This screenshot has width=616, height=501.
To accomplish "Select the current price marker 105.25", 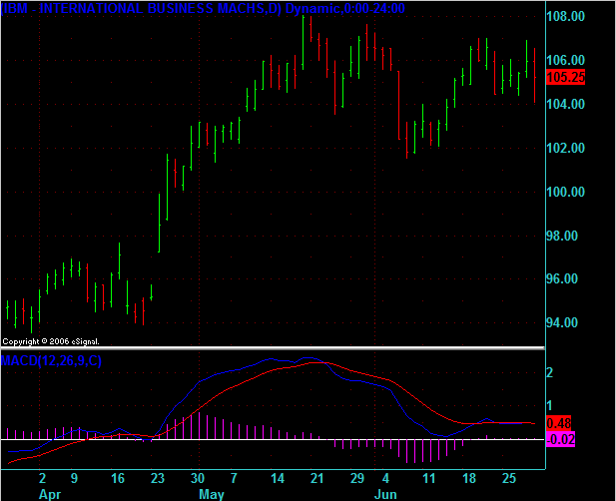I will click(566, 77).
